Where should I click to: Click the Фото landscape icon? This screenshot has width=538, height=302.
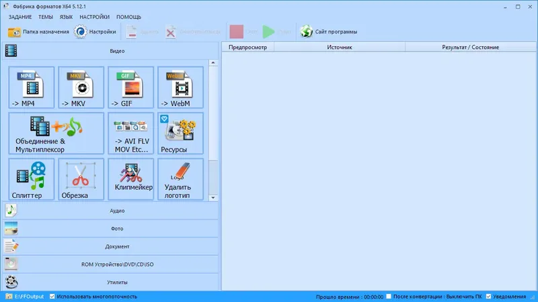click(x=11, y=228)
